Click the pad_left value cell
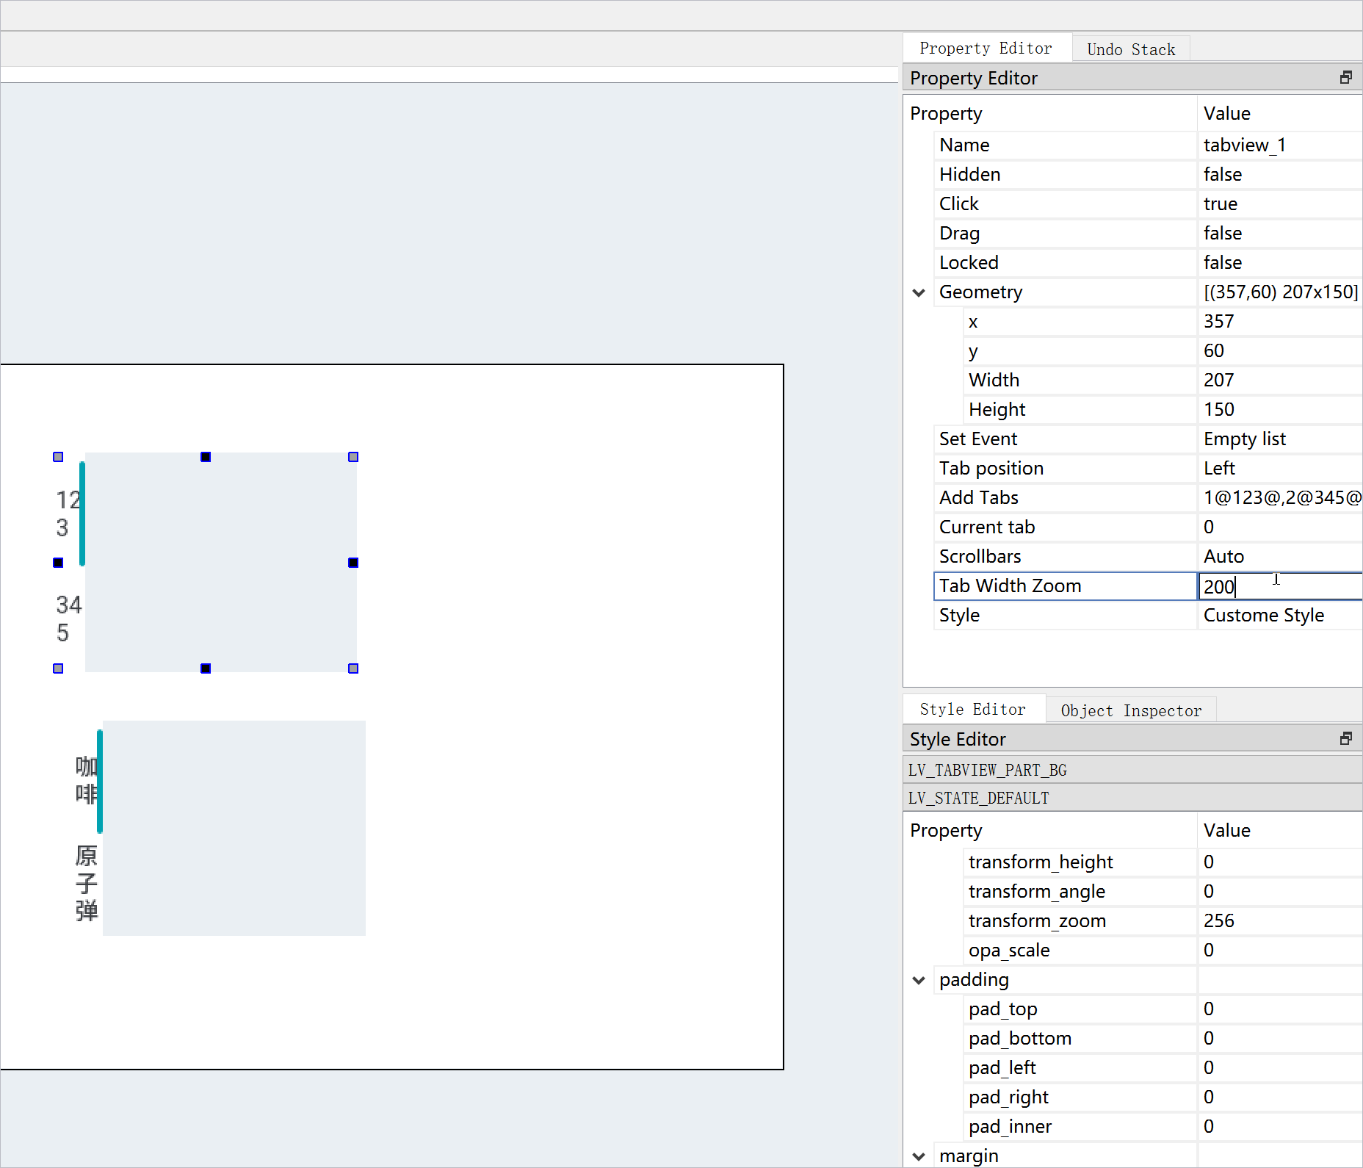 [1280, 1068]
